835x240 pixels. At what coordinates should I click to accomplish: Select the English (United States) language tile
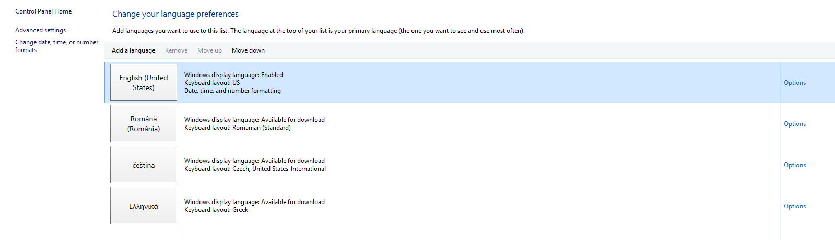coord(144,82)
